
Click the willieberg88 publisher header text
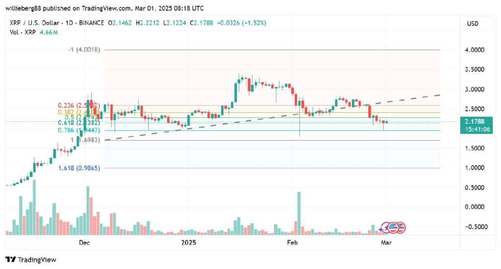pos(27,8)
